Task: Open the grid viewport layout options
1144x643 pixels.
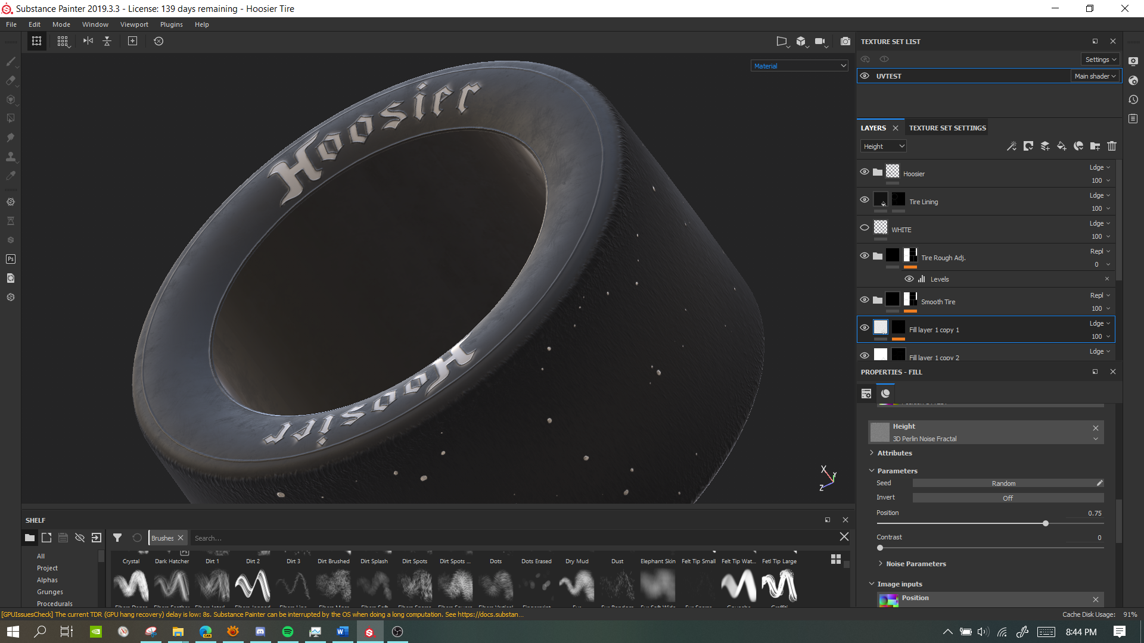Action: click(x=63, y=41)
